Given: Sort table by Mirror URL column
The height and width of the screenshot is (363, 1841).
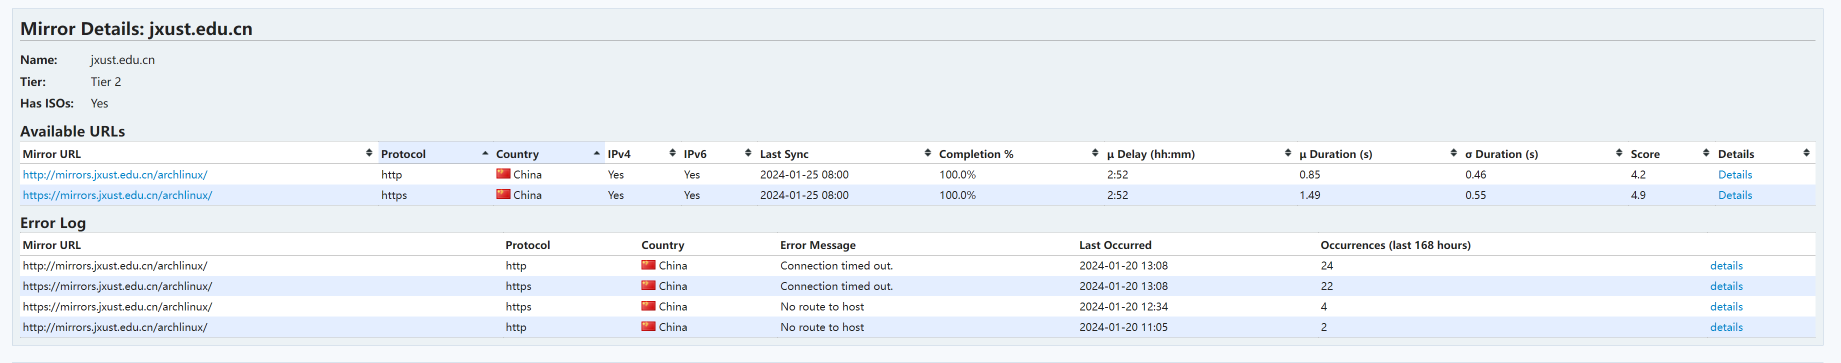Looking at the screenshot, I should [198, 153].
